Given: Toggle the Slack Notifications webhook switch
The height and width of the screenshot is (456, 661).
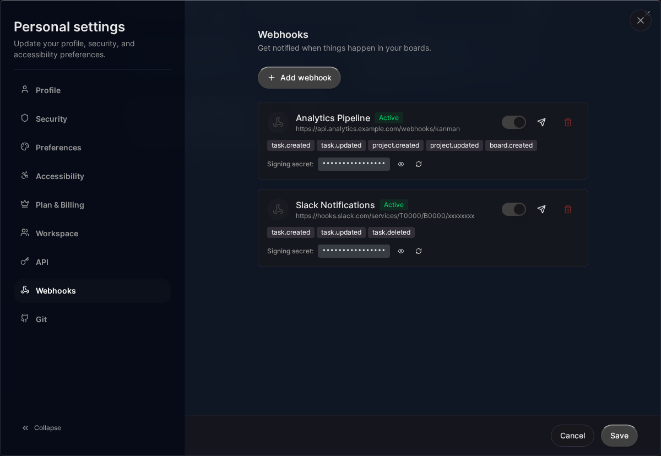Looking at the screenshot, I should point(513,209).
